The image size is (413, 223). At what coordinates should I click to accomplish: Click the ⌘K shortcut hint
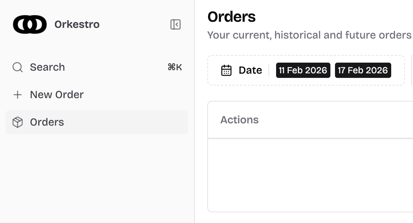coord(175,67)
